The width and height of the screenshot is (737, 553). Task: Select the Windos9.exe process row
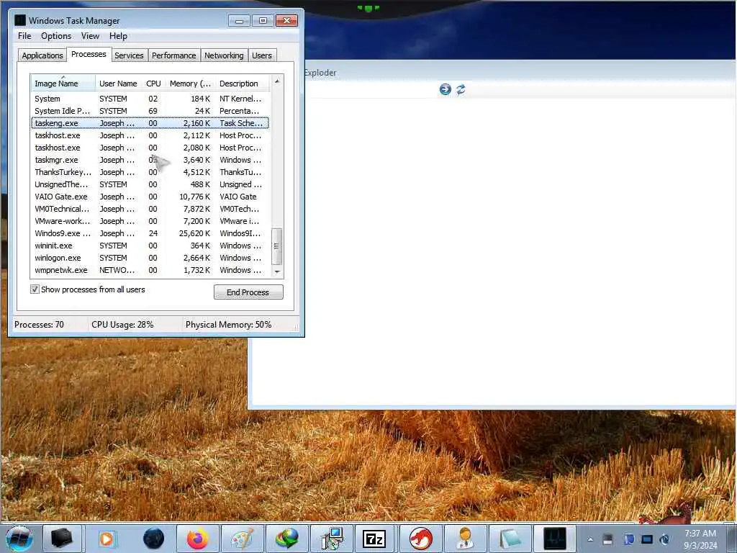150,233
